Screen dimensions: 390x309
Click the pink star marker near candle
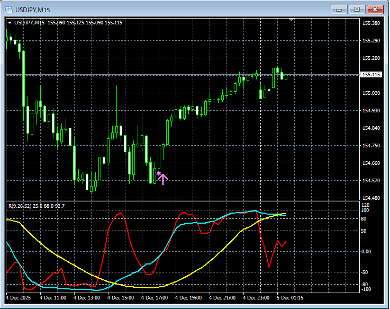coord(158,173)
